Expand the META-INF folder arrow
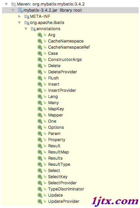Screen dimensions: 140x208 point(19,17)
